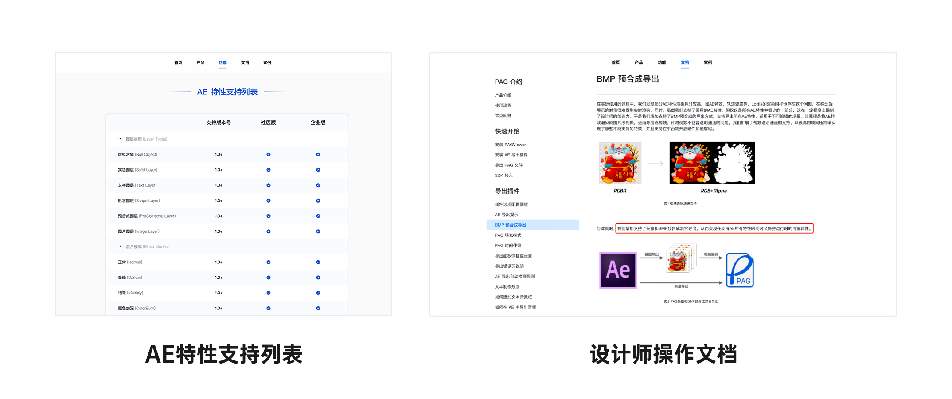Select 社区版 checkmark in 相乘 (Multiply) row
This screenshot has height=399, width=952.
[269, 293]
